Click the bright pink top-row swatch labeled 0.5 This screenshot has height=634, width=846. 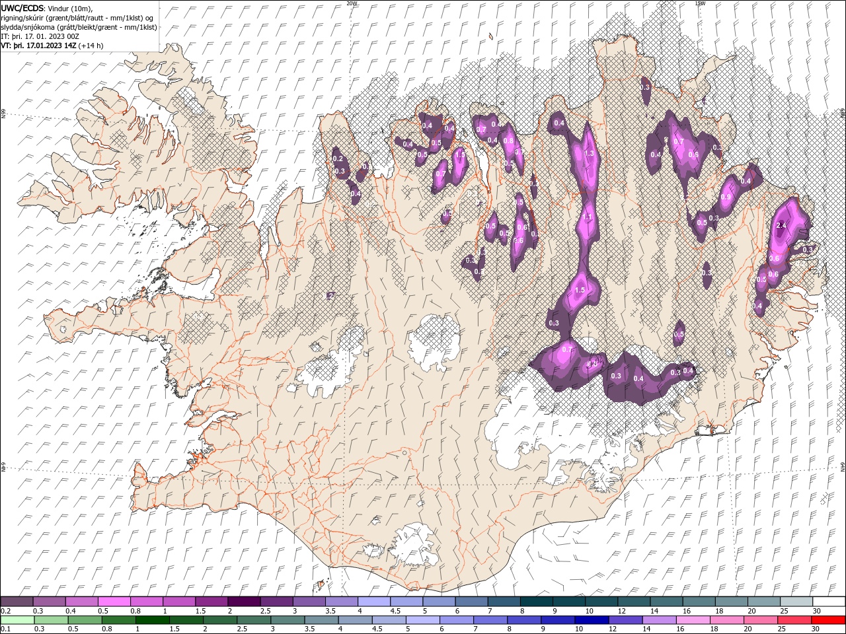tap(114, 602)
